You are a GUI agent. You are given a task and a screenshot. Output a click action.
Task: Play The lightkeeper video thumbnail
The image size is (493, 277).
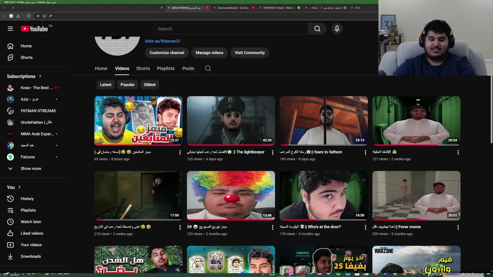(231, 121)
